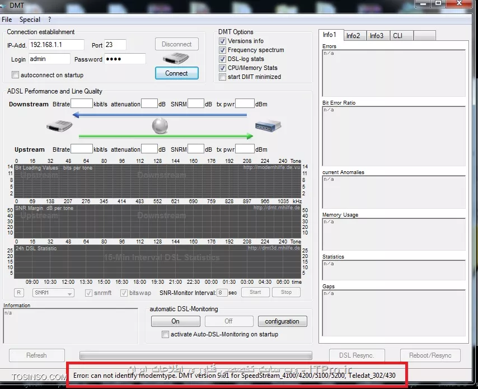Click the SNR monitor Start button
This screenshot has width=478, height=389.
click(255, 292)
